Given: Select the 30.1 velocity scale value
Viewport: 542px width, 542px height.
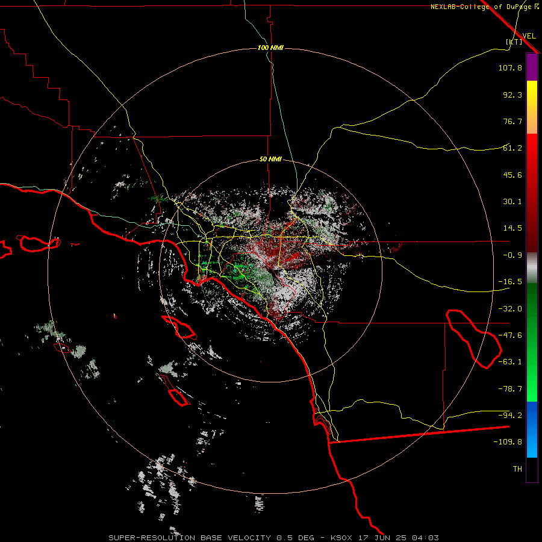Looking at the screenshot, I should coord(512,202).
